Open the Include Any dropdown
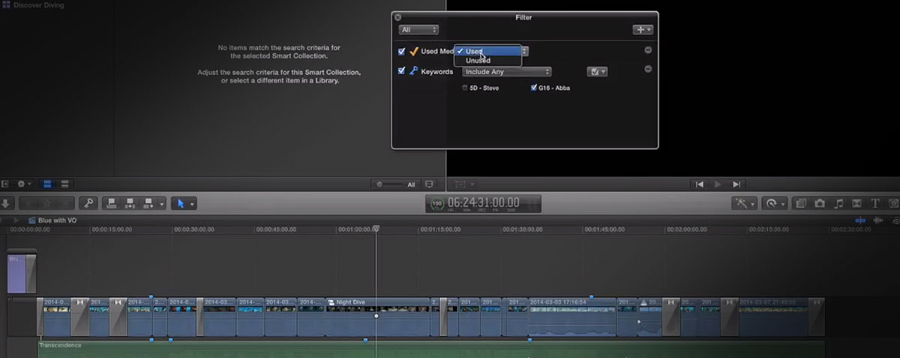Viewport: 900px width, 358px height. tap(507, 72)
